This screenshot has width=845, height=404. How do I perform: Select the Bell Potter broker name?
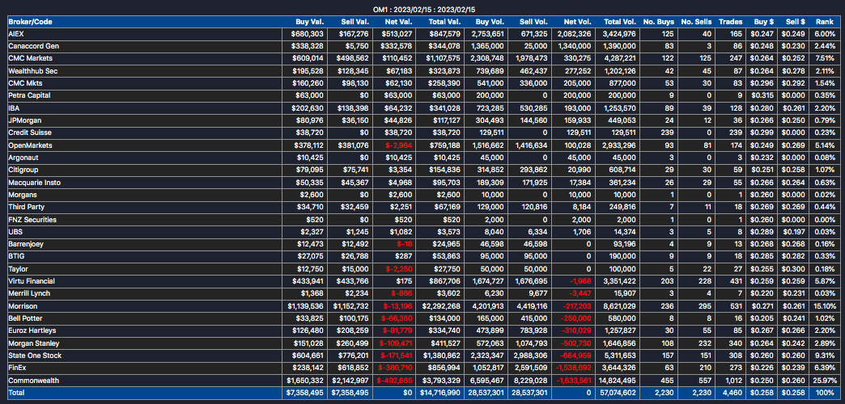tap(27, 318)
